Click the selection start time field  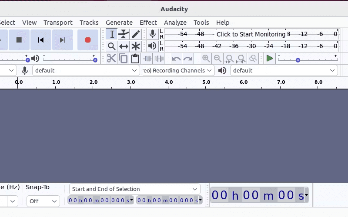tap(99, 200)
